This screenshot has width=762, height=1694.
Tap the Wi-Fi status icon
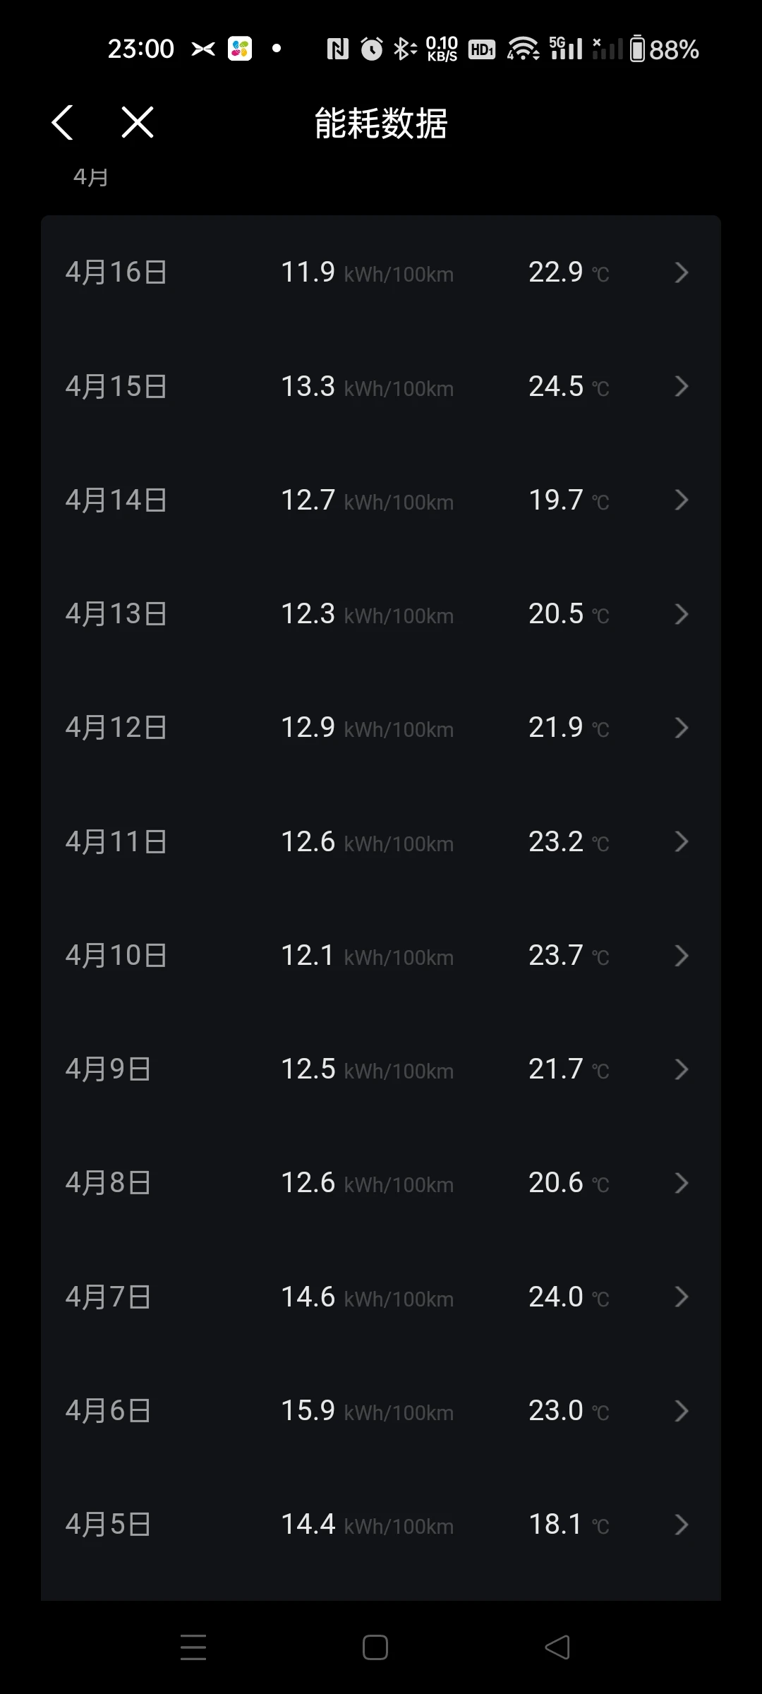tap(523, 49)
